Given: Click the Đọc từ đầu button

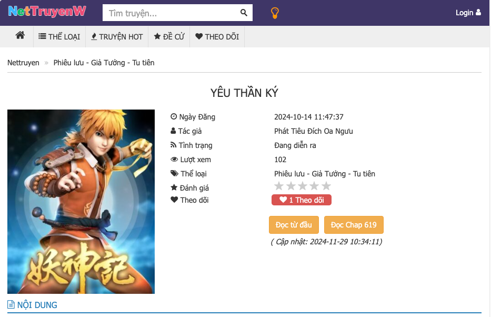Looking at the screenshot, I should [294, 225].
